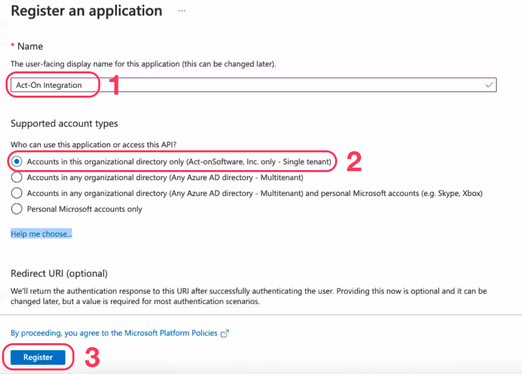Screen dimensions: 522x374
Task: Click the Supported account types heading
Action: (x=64, y=123)
